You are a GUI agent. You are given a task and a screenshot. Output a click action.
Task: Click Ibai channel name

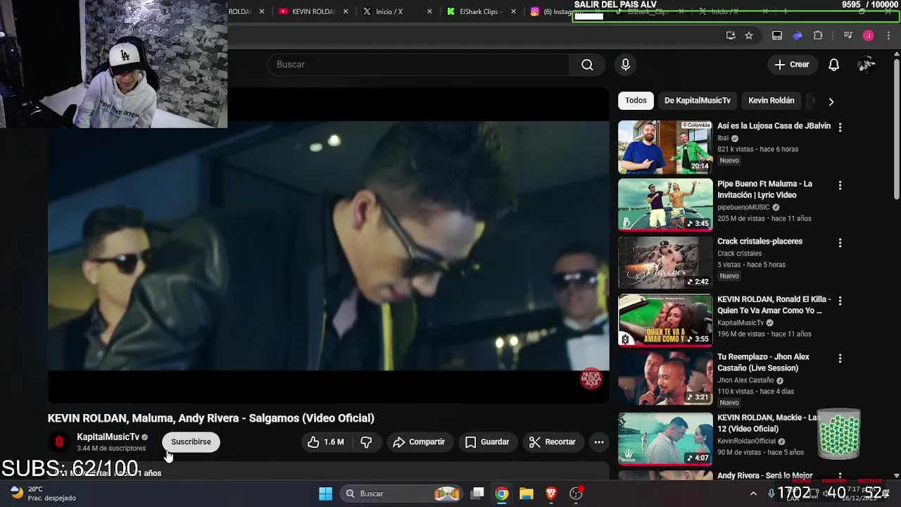[723, 139]
